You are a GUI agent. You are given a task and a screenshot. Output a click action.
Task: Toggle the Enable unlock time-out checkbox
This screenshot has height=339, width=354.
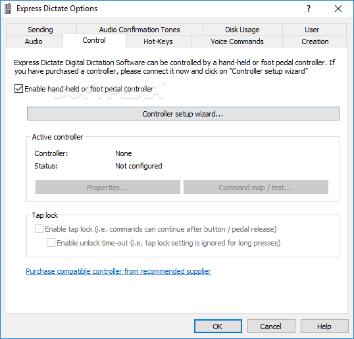[x=51, y=243]
